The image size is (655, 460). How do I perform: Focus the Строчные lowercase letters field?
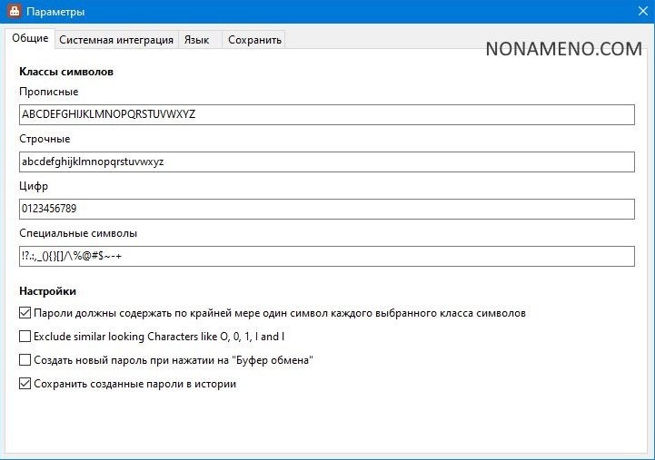[x=326, y=161]
